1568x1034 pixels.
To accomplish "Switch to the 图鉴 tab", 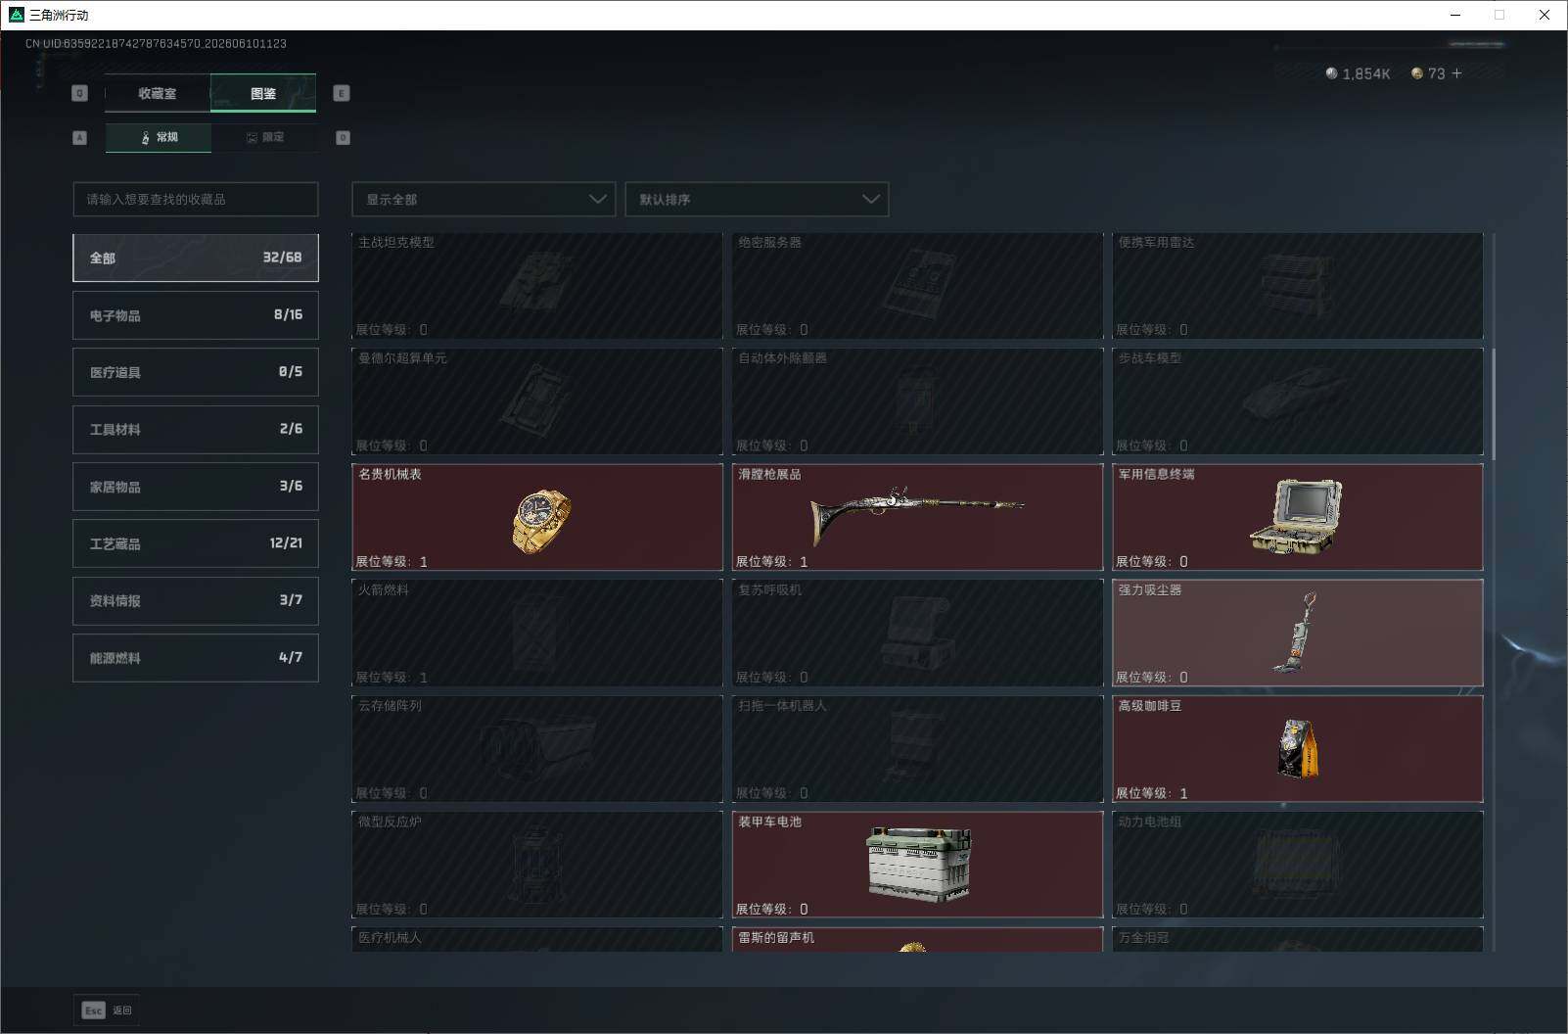I will 263,94.
